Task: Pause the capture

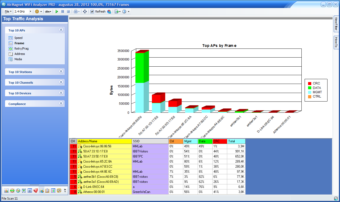Action: tap(63, 11)
